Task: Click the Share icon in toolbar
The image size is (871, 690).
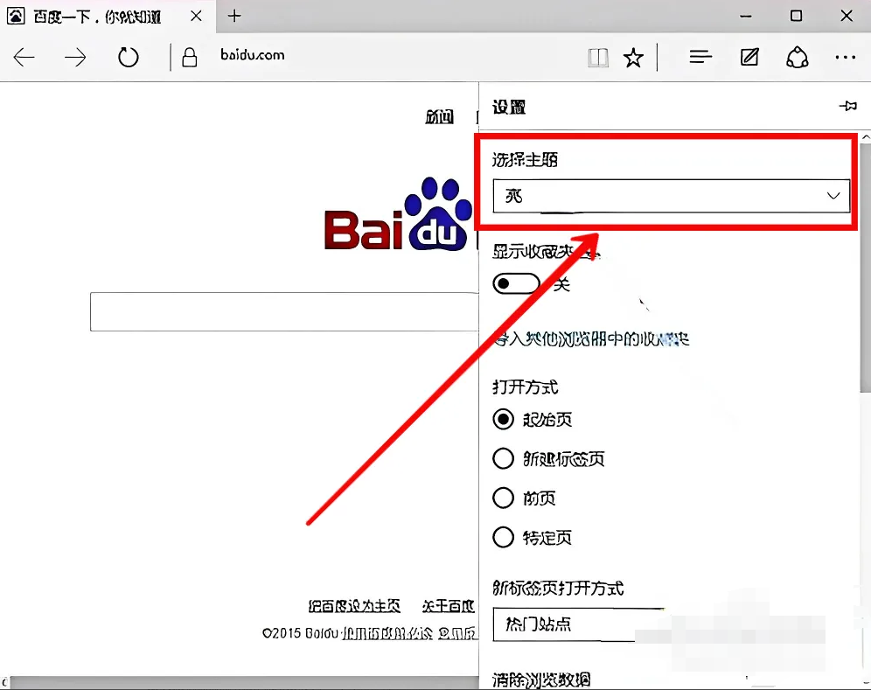Action: coord(798,57)
